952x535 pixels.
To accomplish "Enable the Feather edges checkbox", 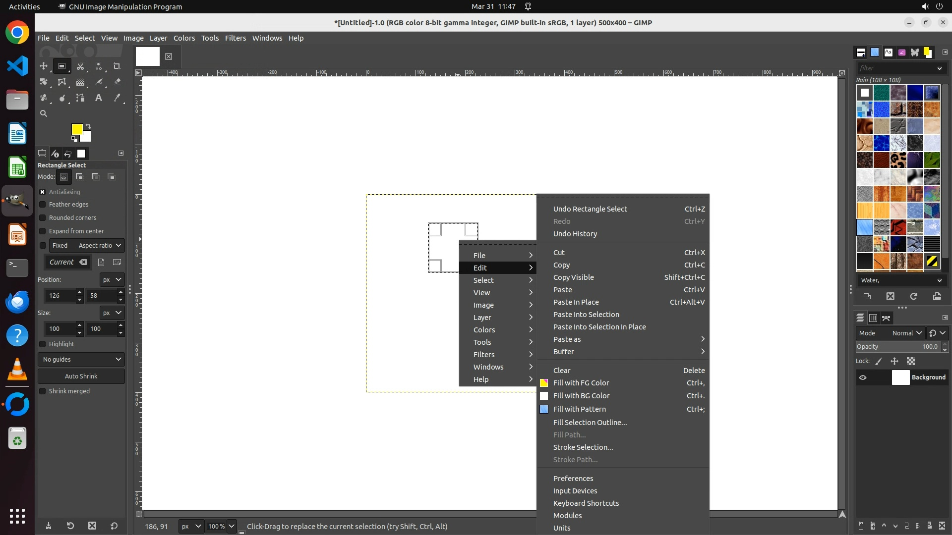I will [43, 205].
